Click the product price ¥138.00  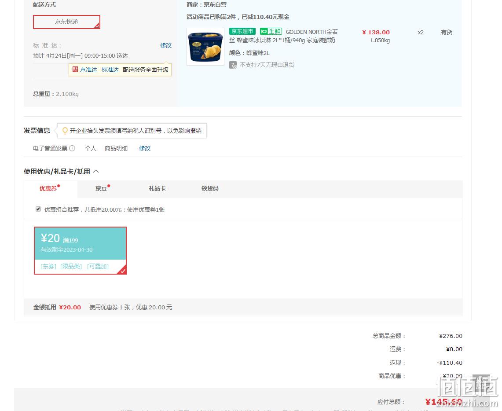[376, 32]
